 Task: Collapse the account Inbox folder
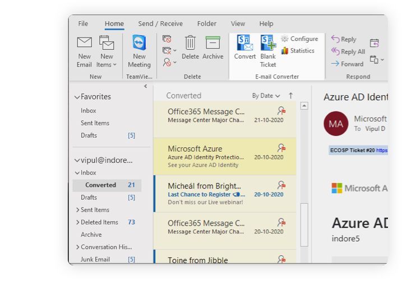click(x=77, y=173)
